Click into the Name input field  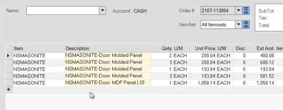pyautogui.click(x=63, y=10)
